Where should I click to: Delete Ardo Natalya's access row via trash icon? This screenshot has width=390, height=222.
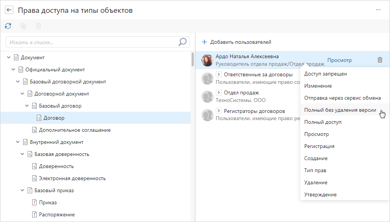380,60
